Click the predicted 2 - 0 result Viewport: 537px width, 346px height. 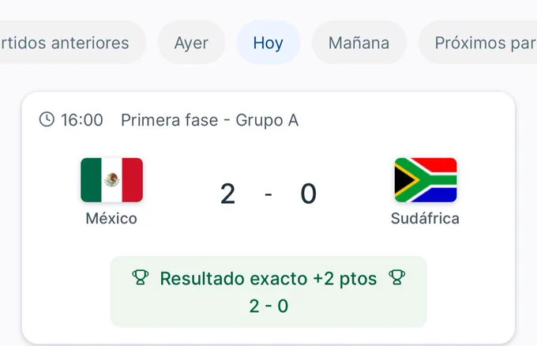click(268, 306)
